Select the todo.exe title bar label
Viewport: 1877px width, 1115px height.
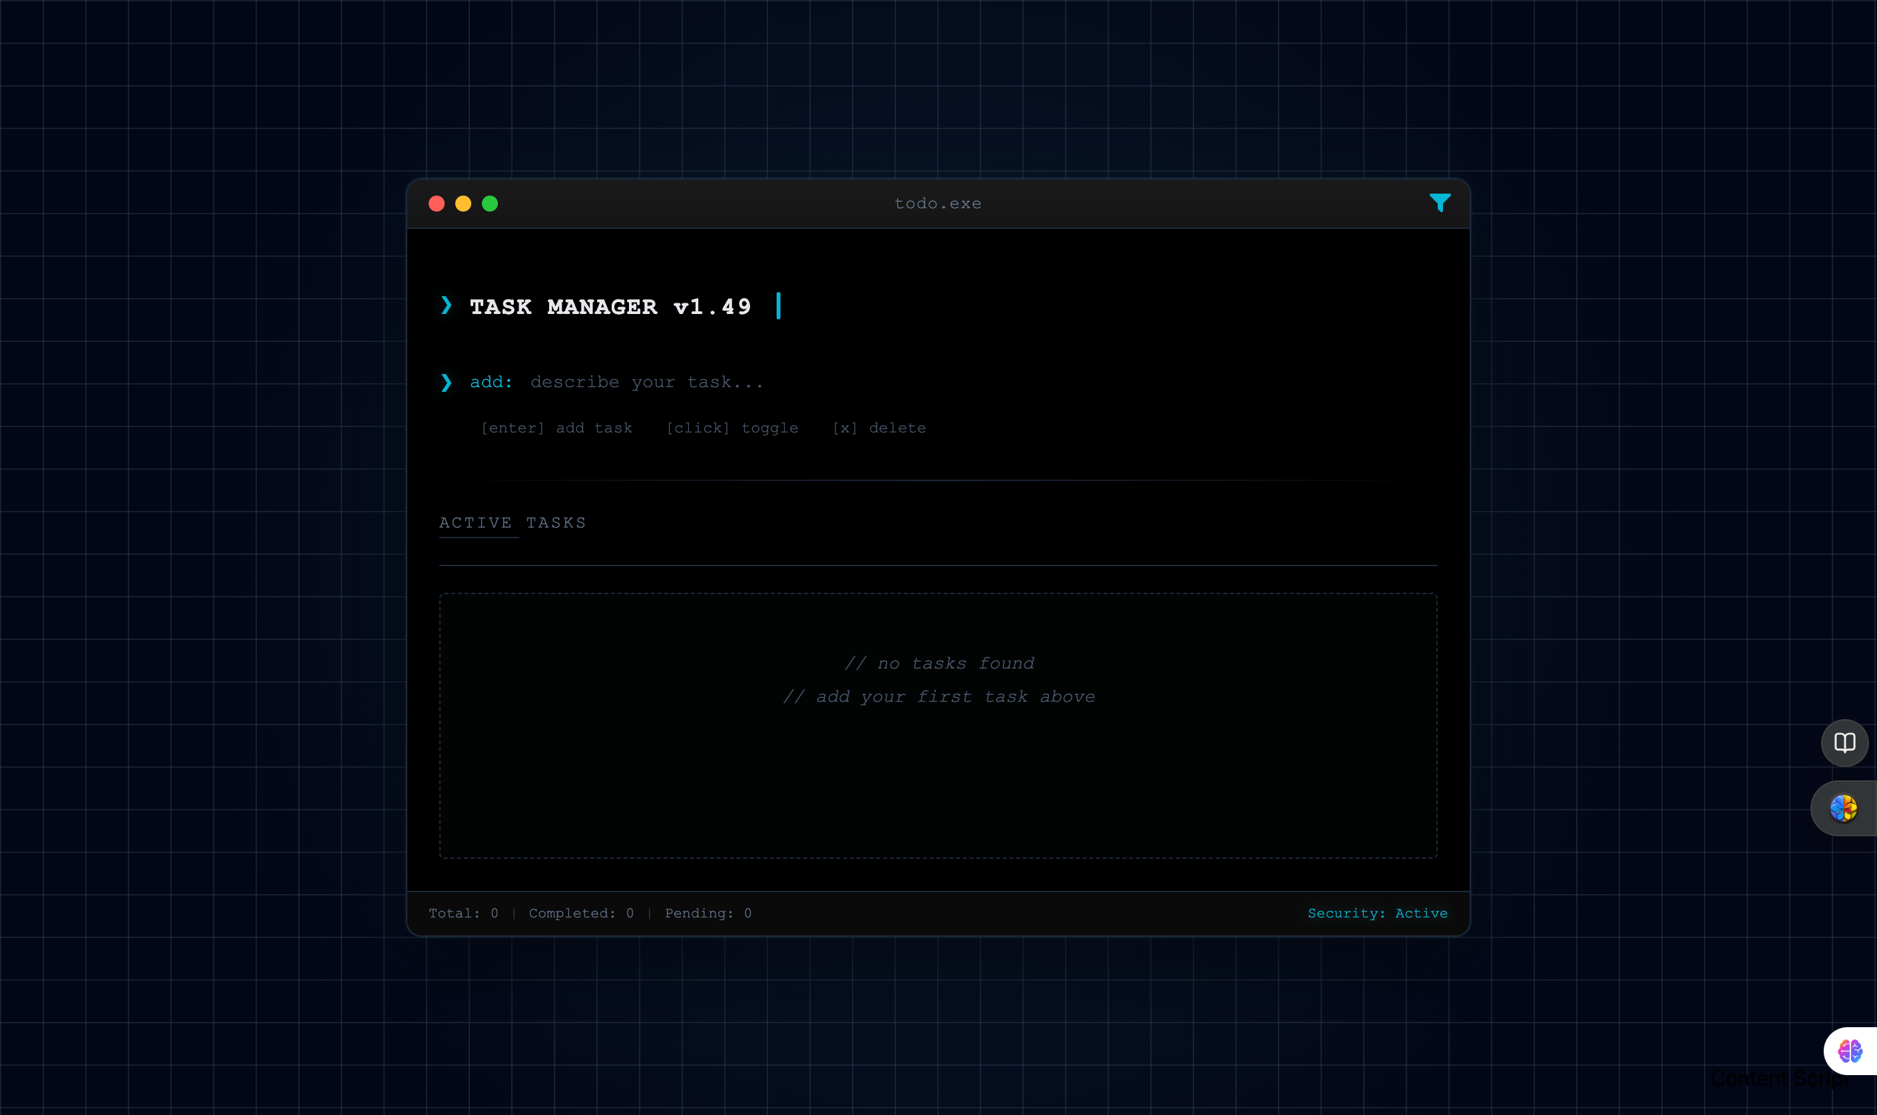coord(938,203)
